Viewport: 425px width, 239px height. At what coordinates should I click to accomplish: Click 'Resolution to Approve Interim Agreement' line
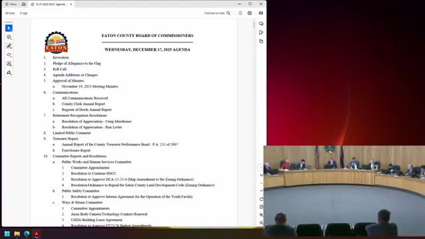pyautogui.click(x=131, y=197)
